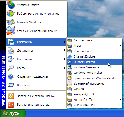Expand the Microsoft Office submenu arrow
This screenshot has width=124, height=117.
tap(120, 100)
